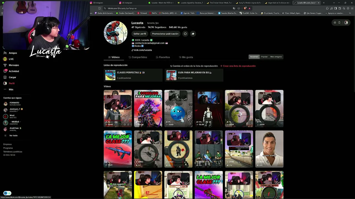This screenshot has width=355, height=199.
Task: Open Epic Games bookmark
Action: pyautogui.click(x=313, y=13)
